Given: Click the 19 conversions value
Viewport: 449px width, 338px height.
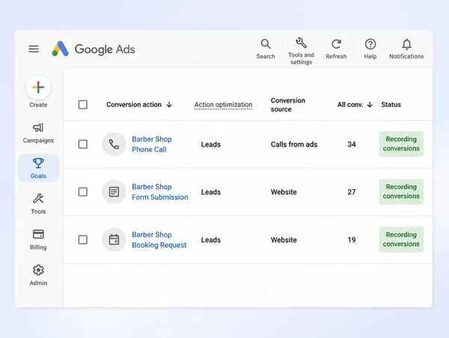Looking at the screenshot, I should pyautogui.click(x=352, y=239).
